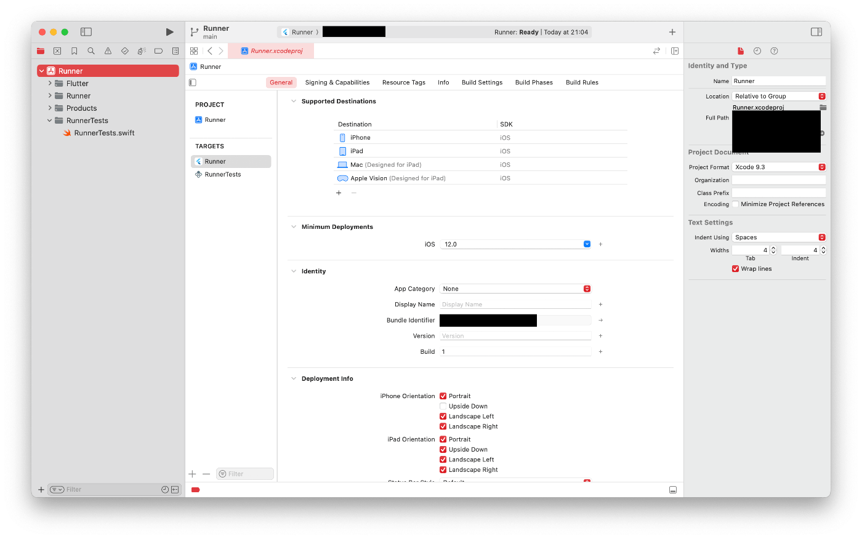This screenshot has height=539, width=862.
Task: Expand the Flutter folder
Action: click(50, 83)
